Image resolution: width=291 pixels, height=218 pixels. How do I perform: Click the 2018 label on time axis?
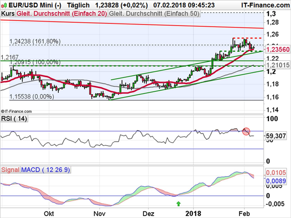pyautogui.click(x=193, y=214)
